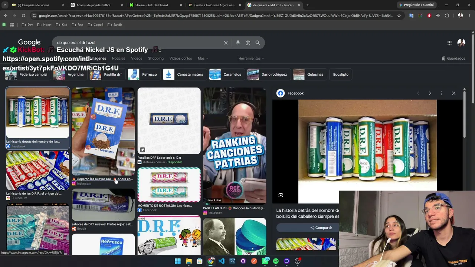Click the Pregúntale a Gemini button

416,5
